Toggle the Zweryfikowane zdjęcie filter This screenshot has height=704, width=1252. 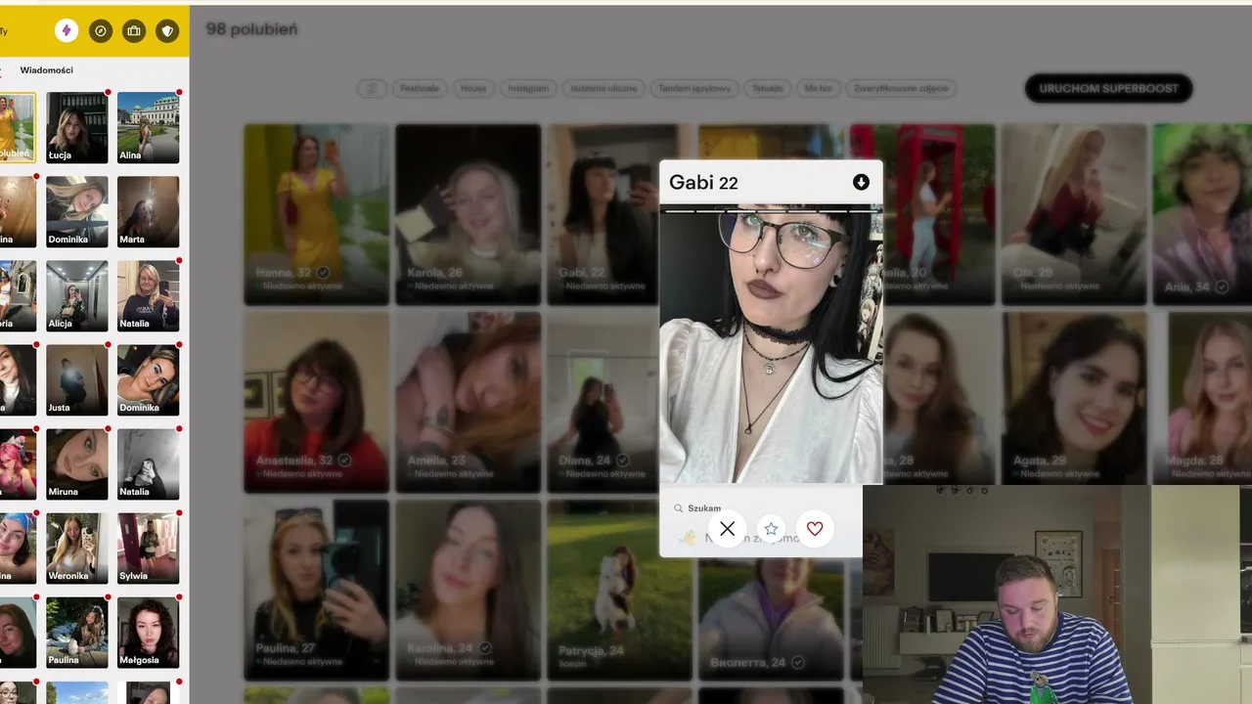(x=901, y=88)
